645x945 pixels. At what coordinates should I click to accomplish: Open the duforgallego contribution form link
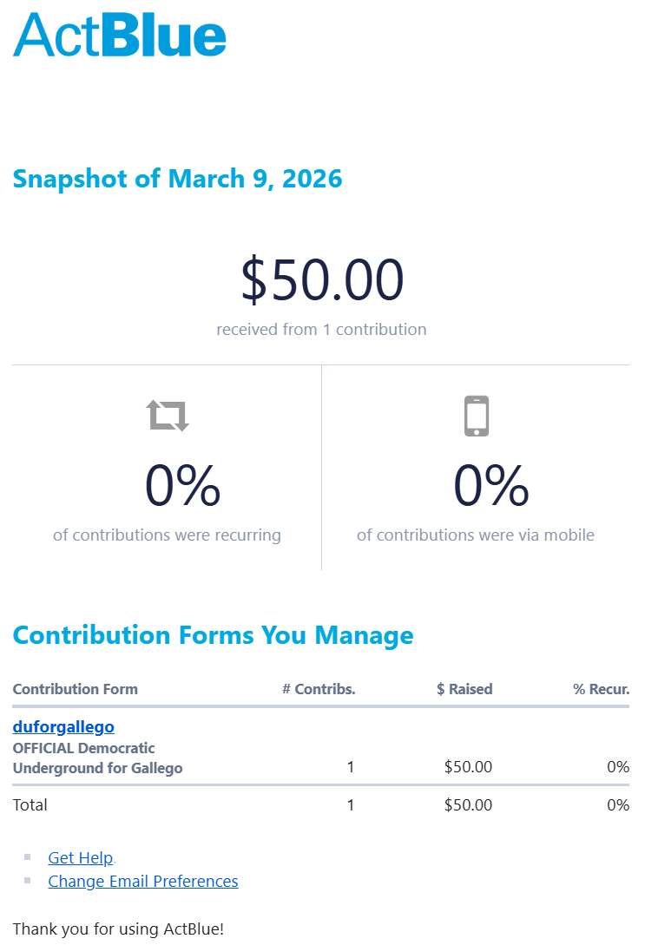point(63,726)
